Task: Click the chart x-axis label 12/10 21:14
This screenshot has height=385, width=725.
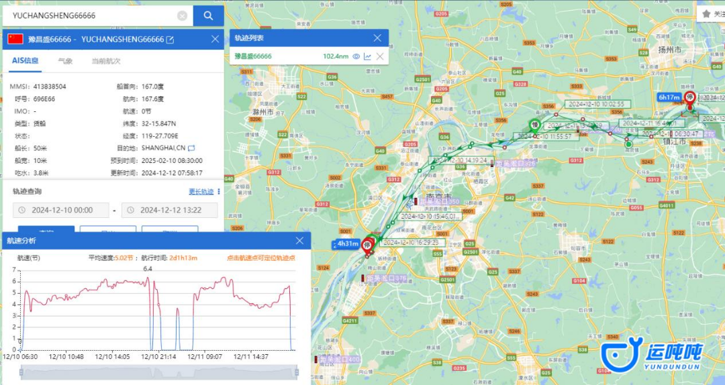Action: pyautogui.click(x=158, y=357)
